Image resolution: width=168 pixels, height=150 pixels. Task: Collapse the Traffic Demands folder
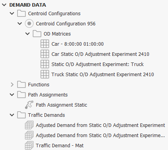12,115
